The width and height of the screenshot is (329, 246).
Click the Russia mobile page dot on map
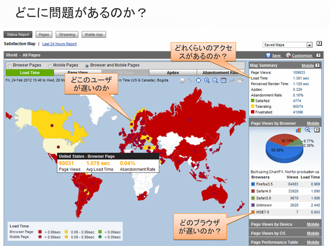click(x=189, y=120)
